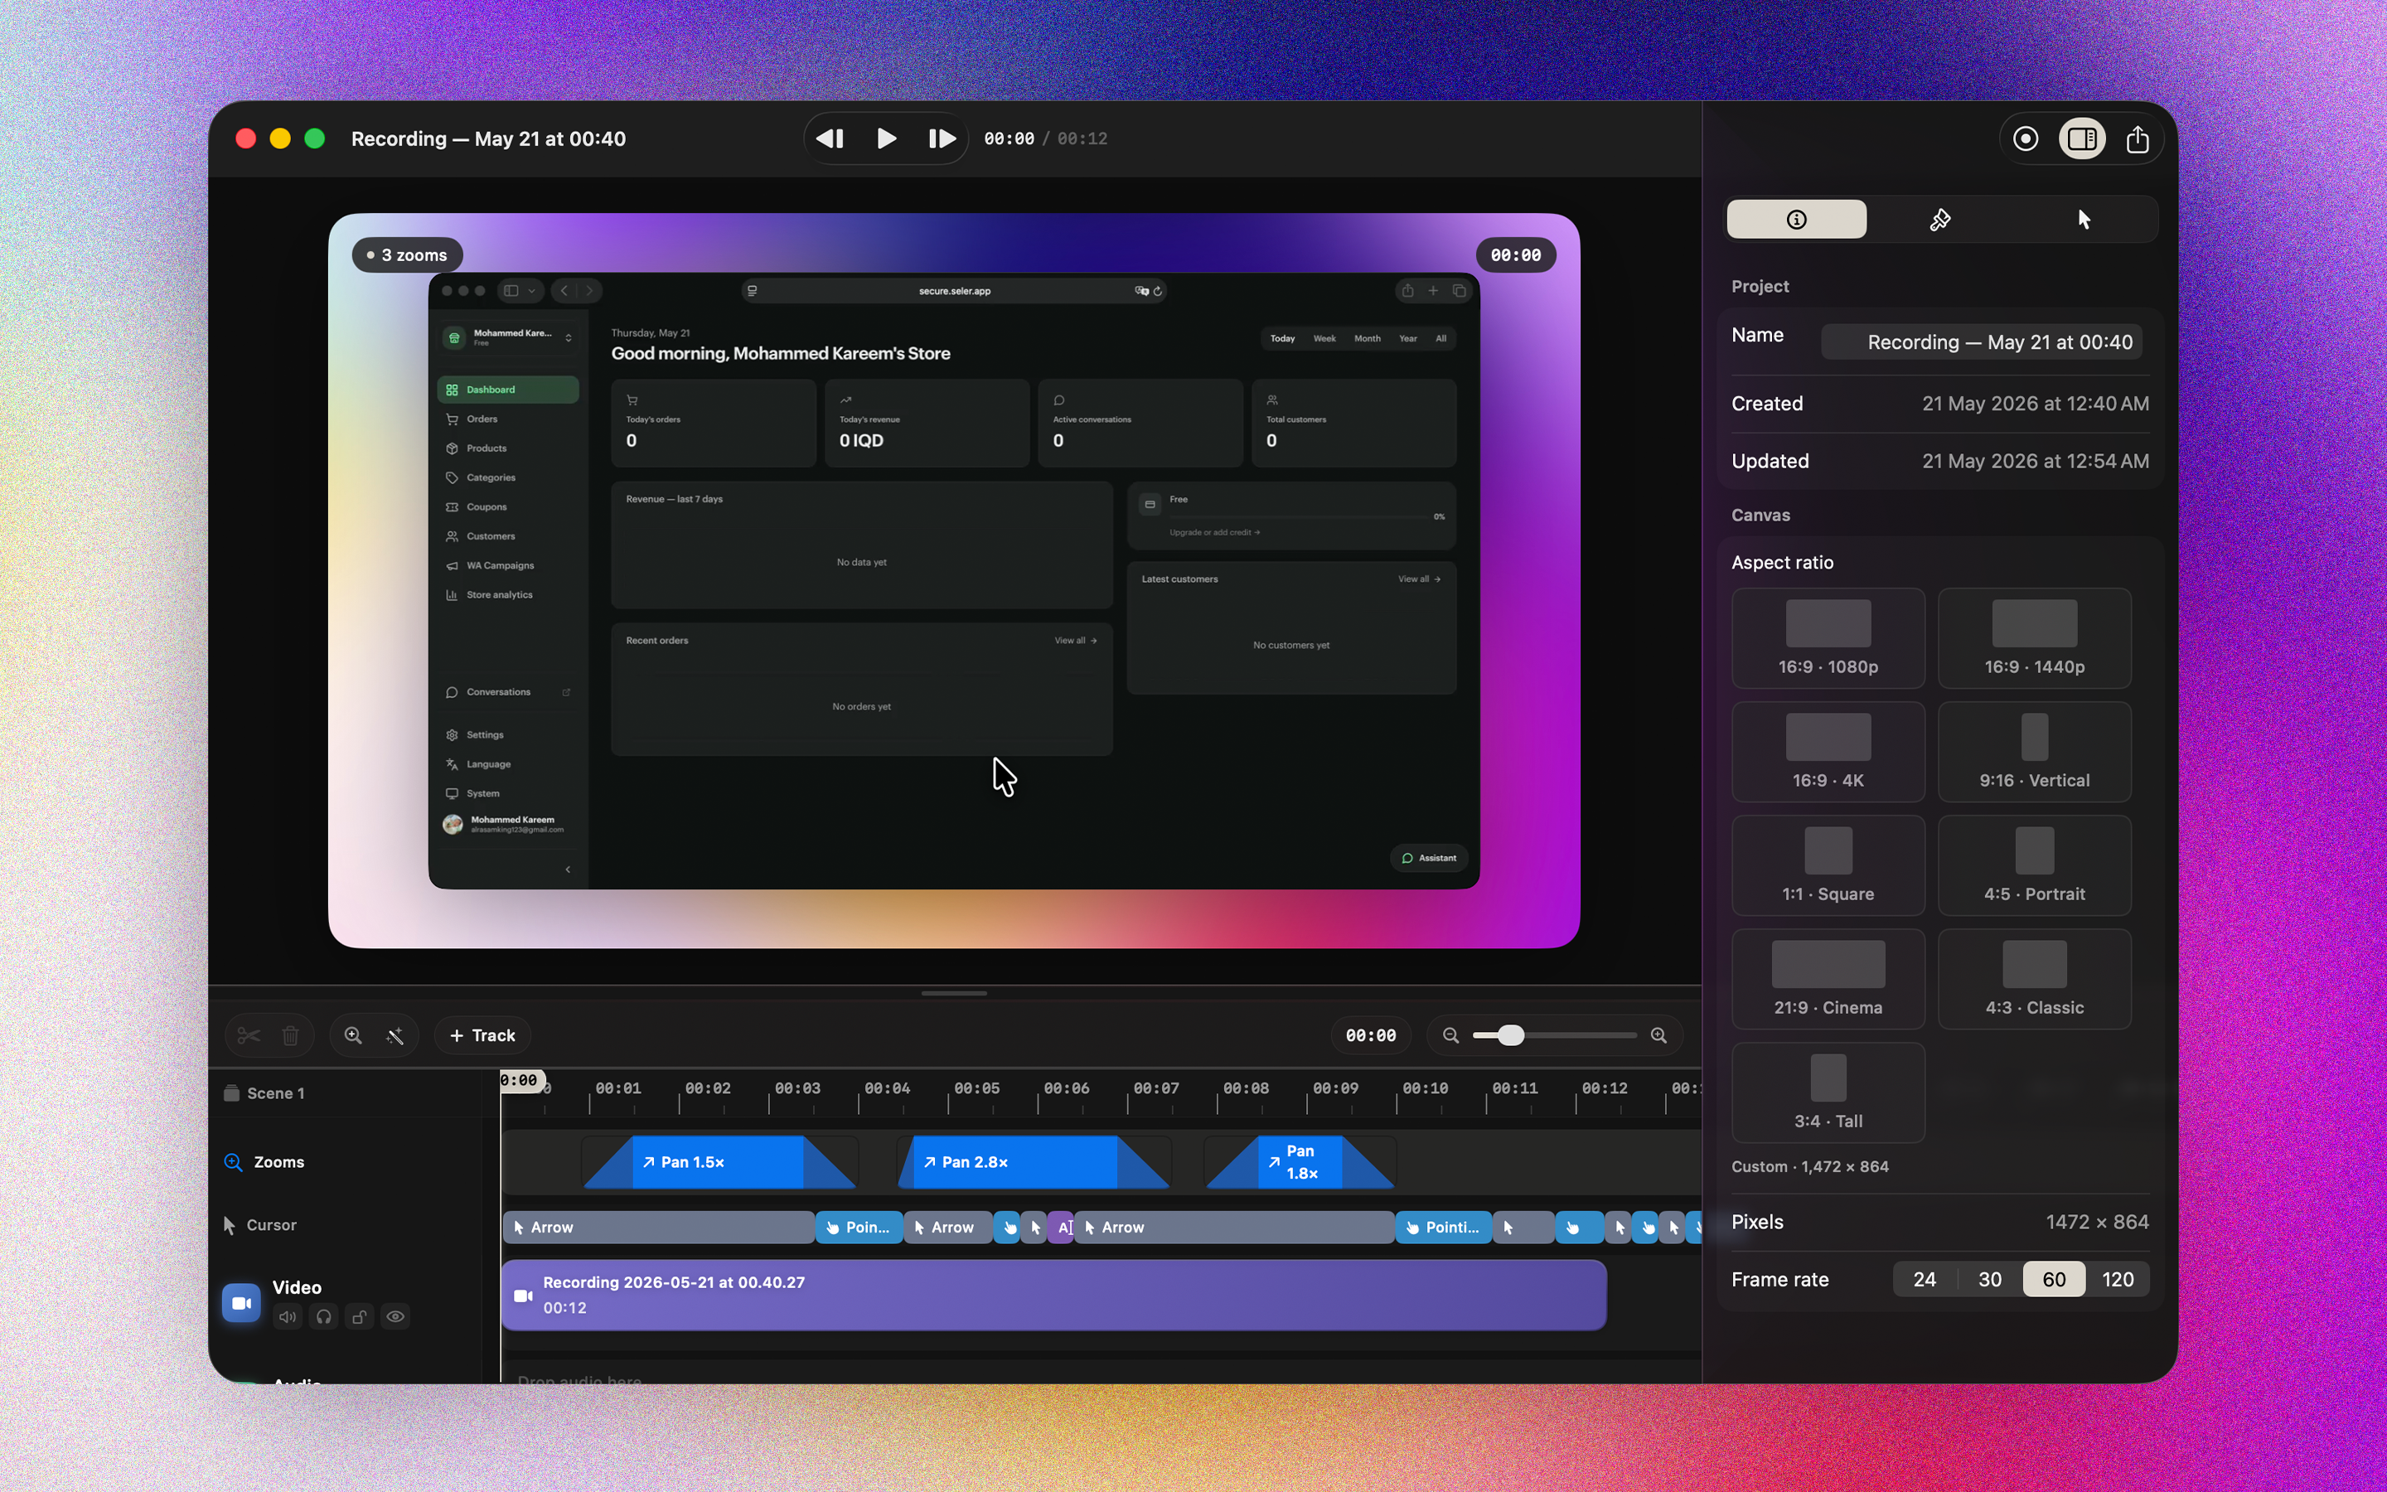The width and height of the screenshot is (2387, 1492).
Task: Click the playhead marker at 0:00
Action: (x=520, y=1081)
